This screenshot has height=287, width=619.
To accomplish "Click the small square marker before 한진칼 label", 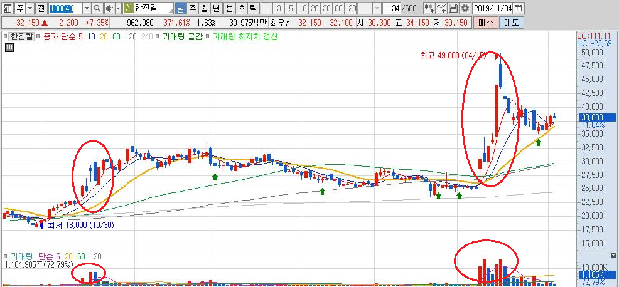I will (6, 37).
